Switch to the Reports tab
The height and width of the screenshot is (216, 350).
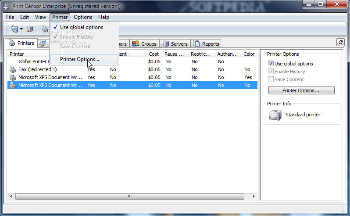click(x=206, y=44)
